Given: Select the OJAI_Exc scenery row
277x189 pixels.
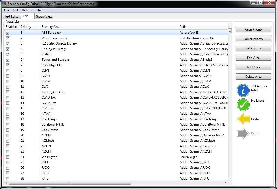Looking at the screenshot, I should coord(116,108).
